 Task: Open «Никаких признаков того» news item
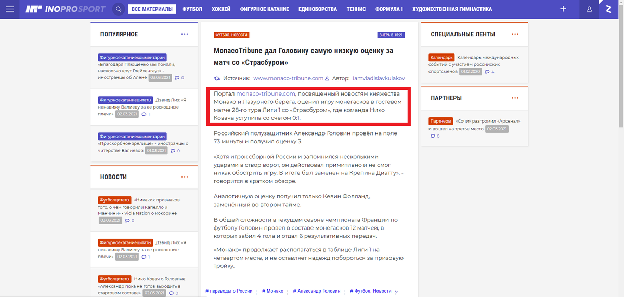[138, 207]
